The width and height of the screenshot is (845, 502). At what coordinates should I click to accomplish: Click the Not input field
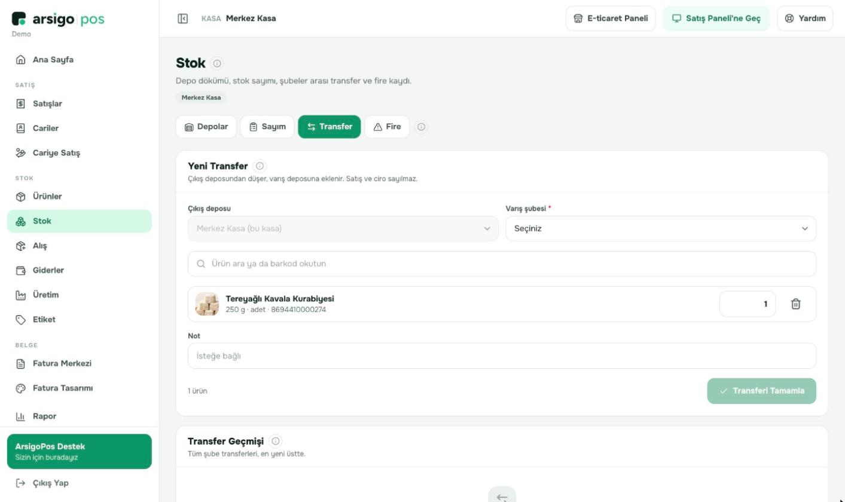[502, 356]
